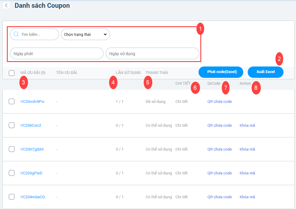The height and width of the screenshot is (209, 296).
Task: Check the box for VC20H7jpbM
Action: pyautogui.click(x=12, y=149)
